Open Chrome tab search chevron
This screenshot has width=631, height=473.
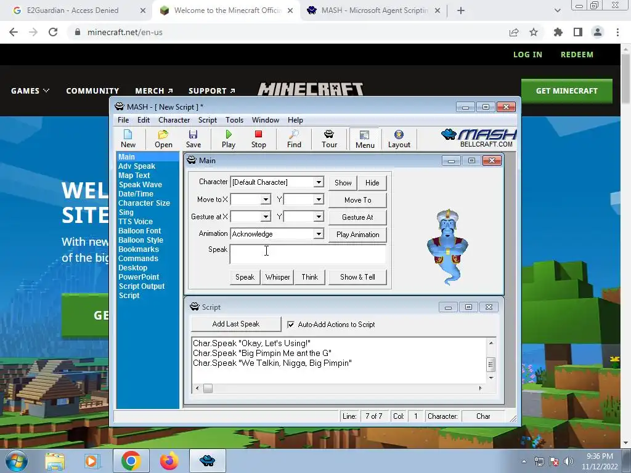tap(557, 10)
